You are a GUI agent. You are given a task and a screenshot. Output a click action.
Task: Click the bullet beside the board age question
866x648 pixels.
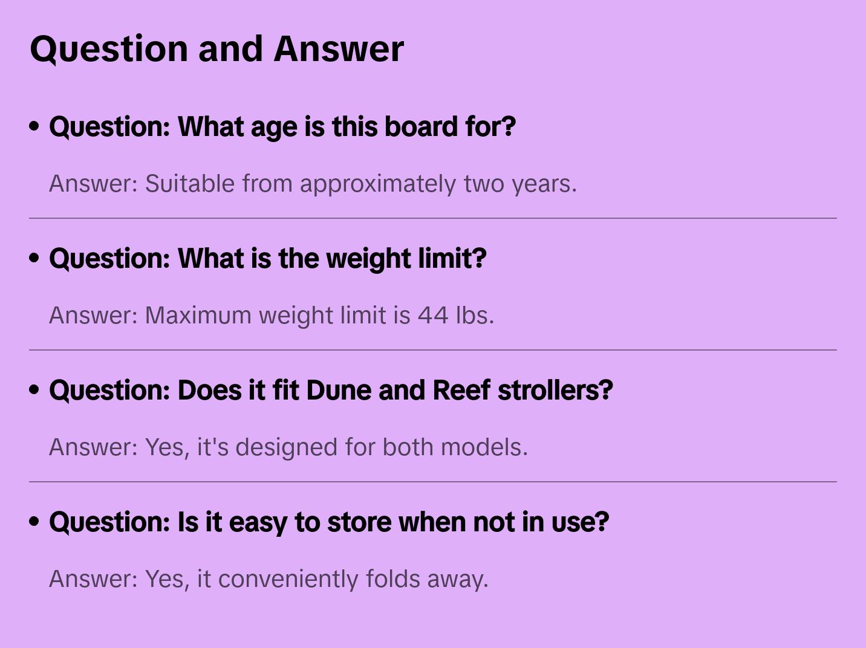[34, 126]
